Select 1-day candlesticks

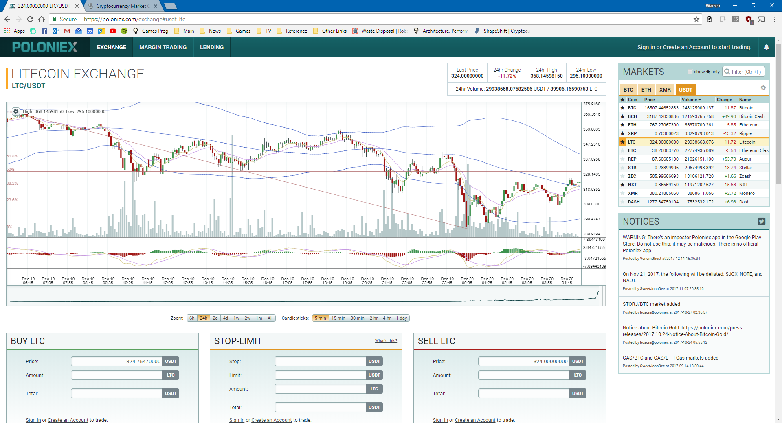[x=402, y=318]
